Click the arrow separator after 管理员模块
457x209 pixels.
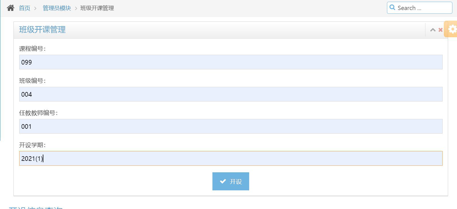pos(76,8)
